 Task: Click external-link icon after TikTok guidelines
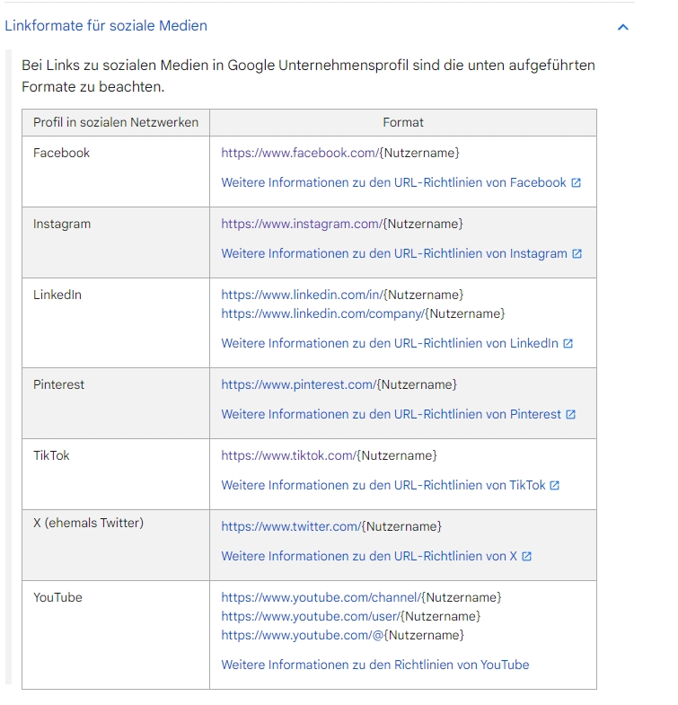pyautogui.click(x=554, y=486)
